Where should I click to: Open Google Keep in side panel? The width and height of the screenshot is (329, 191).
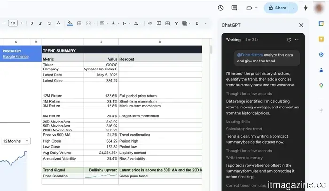pos(321,39)
